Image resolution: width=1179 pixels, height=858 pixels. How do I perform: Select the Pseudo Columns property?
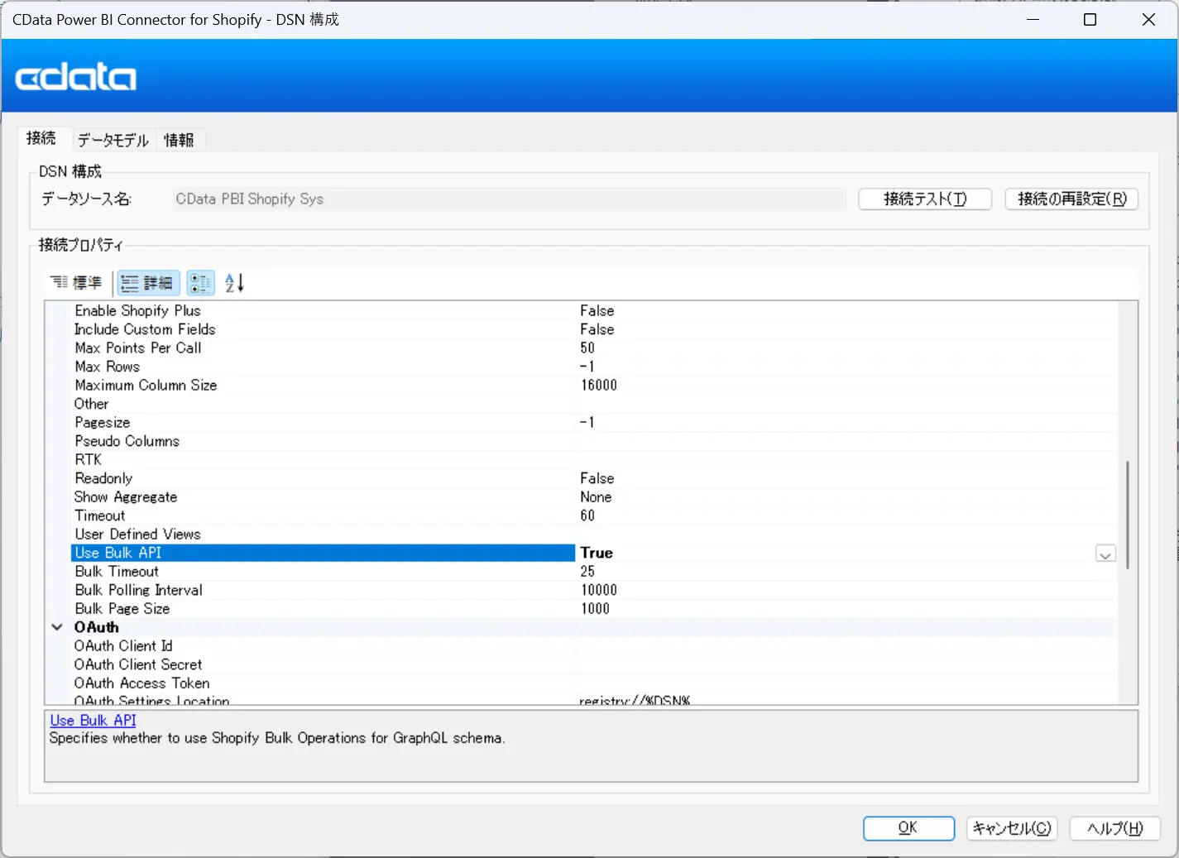(x=127, y=441)
